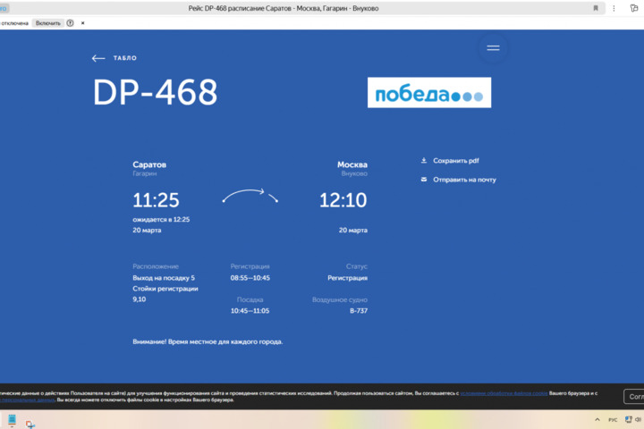644x429 pixels.
Task: Show hidden tray icons with the chevron
Action: click(x=597, y=419)
